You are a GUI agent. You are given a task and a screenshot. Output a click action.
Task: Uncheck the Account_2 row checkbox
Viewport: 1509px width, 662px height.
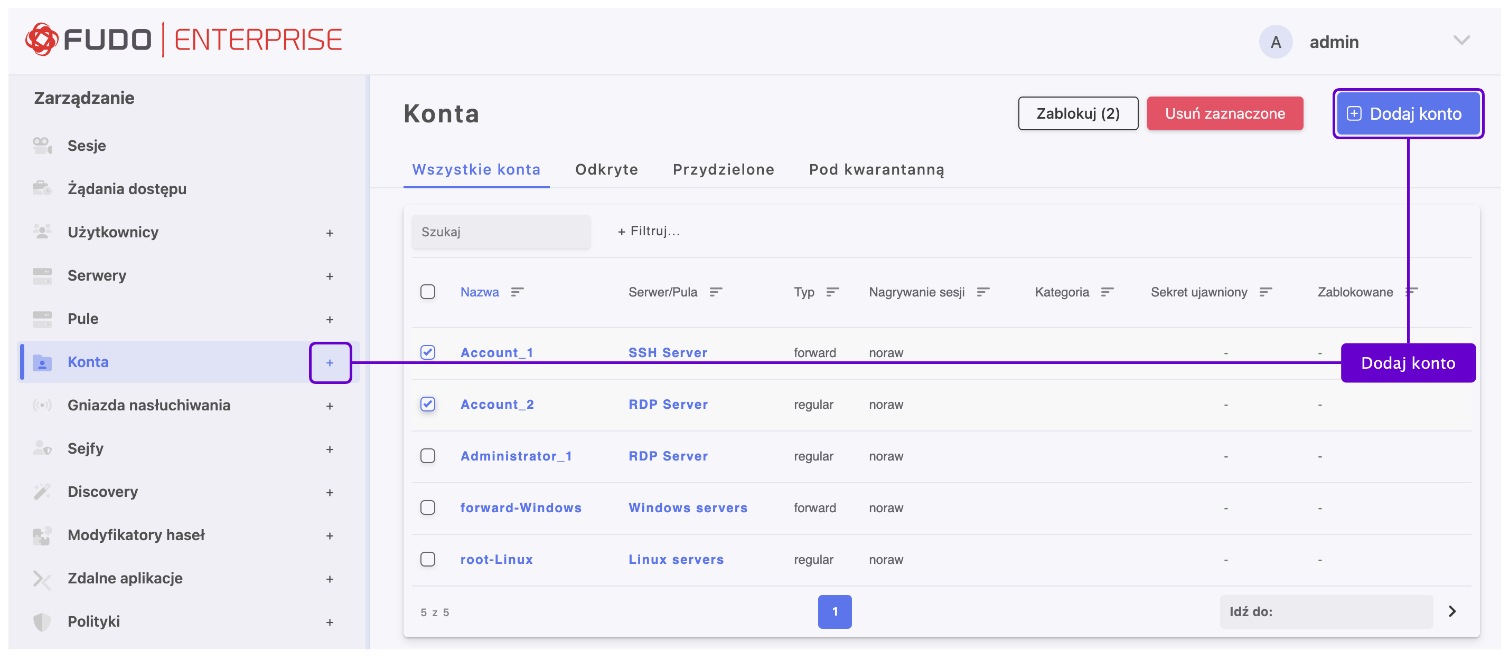(x=428, y=404)
